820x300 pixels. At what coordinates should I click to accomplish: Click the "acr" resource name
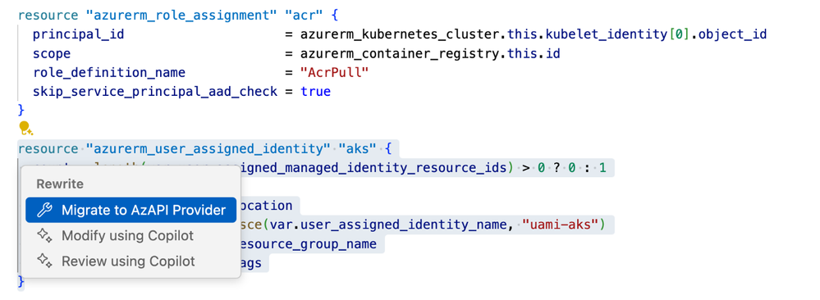tap(304, 15)
